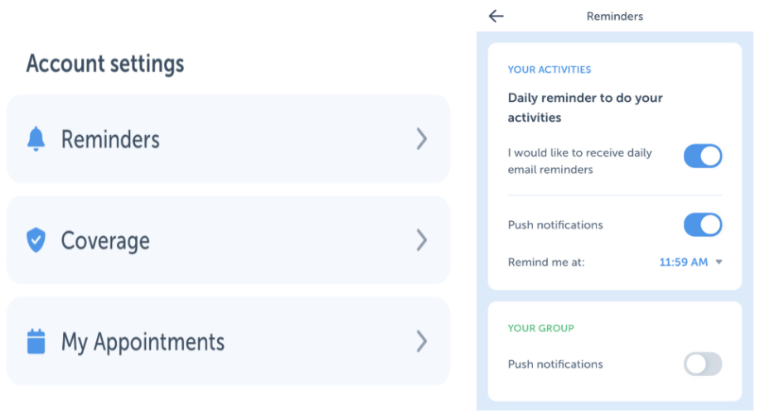760x415 pixels.
Task: Enable push notifications for Your Group
Action: point(702,364)
